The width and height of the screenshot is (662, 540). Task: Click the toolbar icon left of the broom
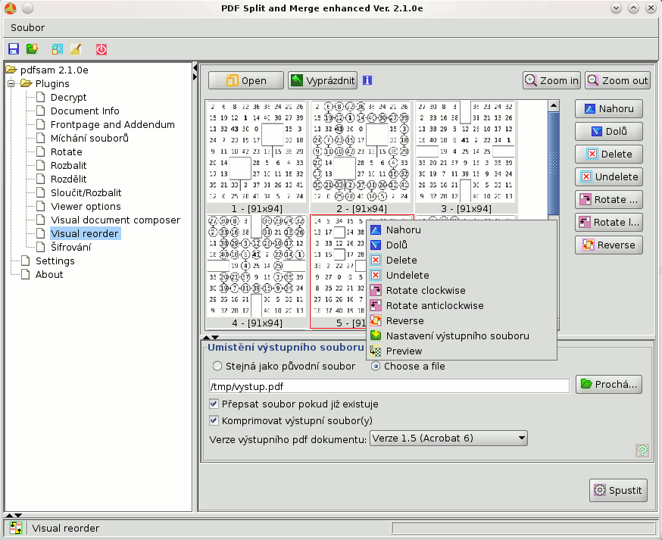click(57, 49)
